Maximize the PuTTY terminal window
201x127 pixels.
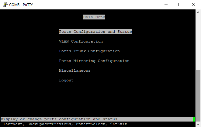point(180,5)
